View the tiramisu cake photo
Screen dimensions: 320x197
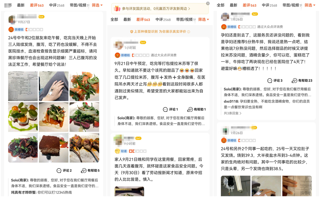(54, 148)
